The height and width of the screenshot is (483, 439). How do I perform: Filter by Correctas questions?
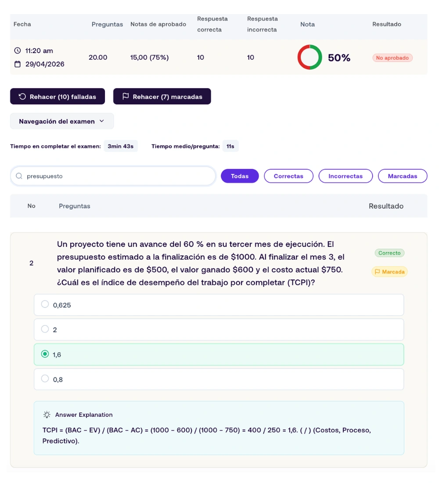tap(289, 176)
